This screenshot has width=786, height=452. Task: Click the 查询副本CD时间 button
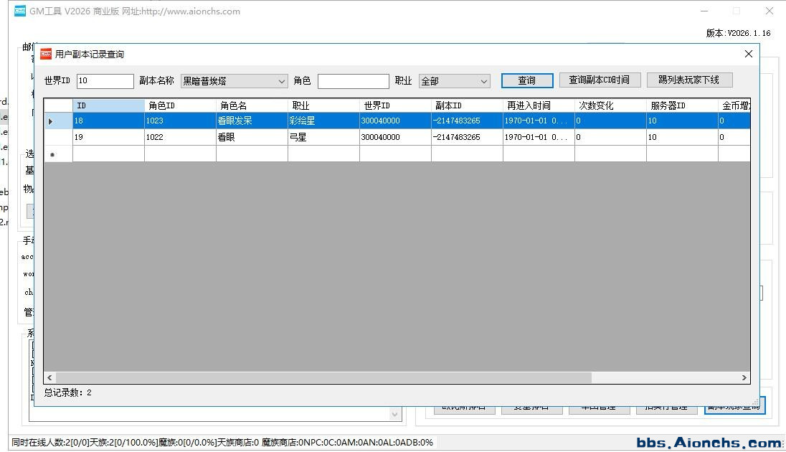pos(599,80)
